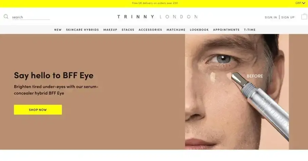The image size is (308, 161).
Task: Open the Skincare Hybrids menu
Action: (x=82, y=29)
